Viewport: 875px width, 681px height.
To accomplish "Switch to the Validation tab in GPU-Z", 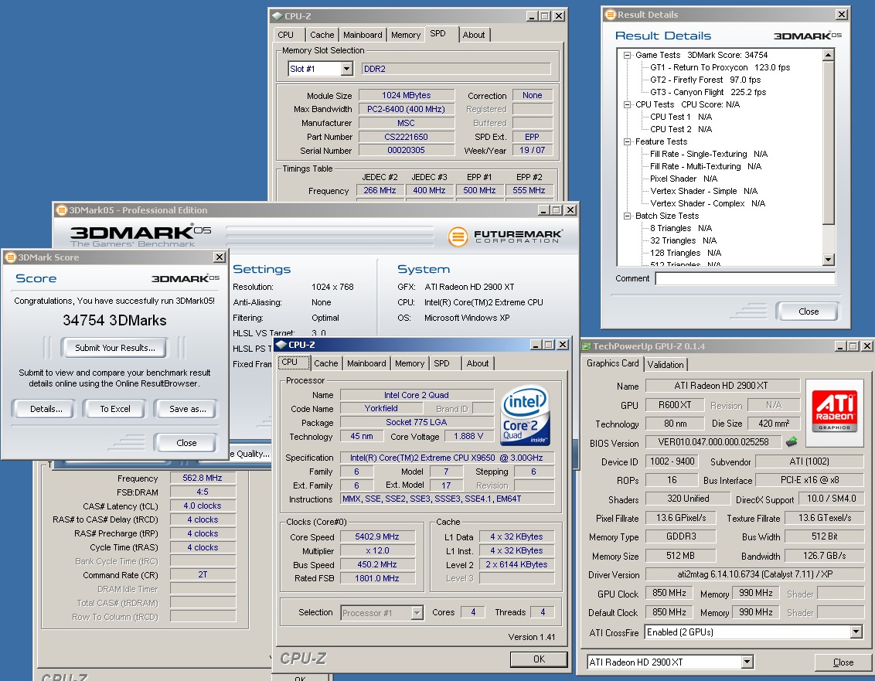I will coord(666,365).
